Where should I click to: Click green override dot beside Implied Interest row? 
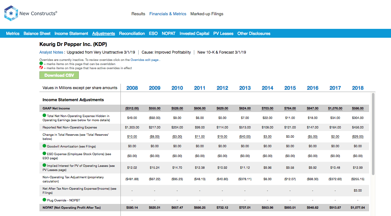point(44,165)
